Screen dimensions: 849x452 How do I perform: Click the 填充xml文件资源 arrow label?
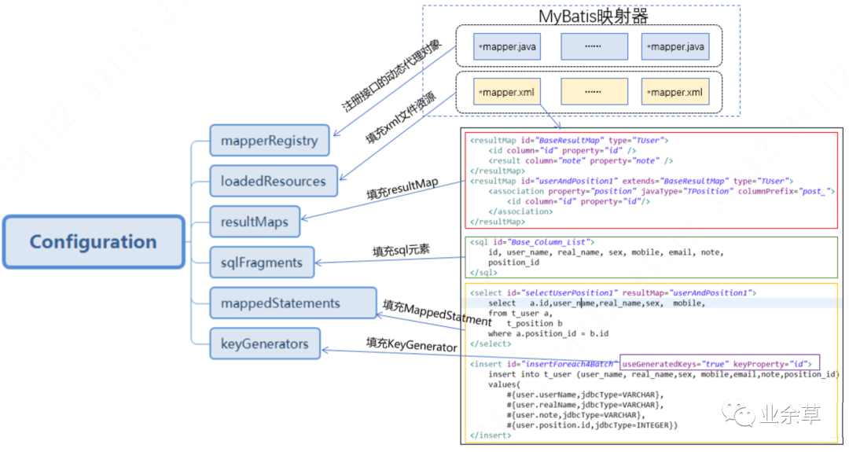401,117
